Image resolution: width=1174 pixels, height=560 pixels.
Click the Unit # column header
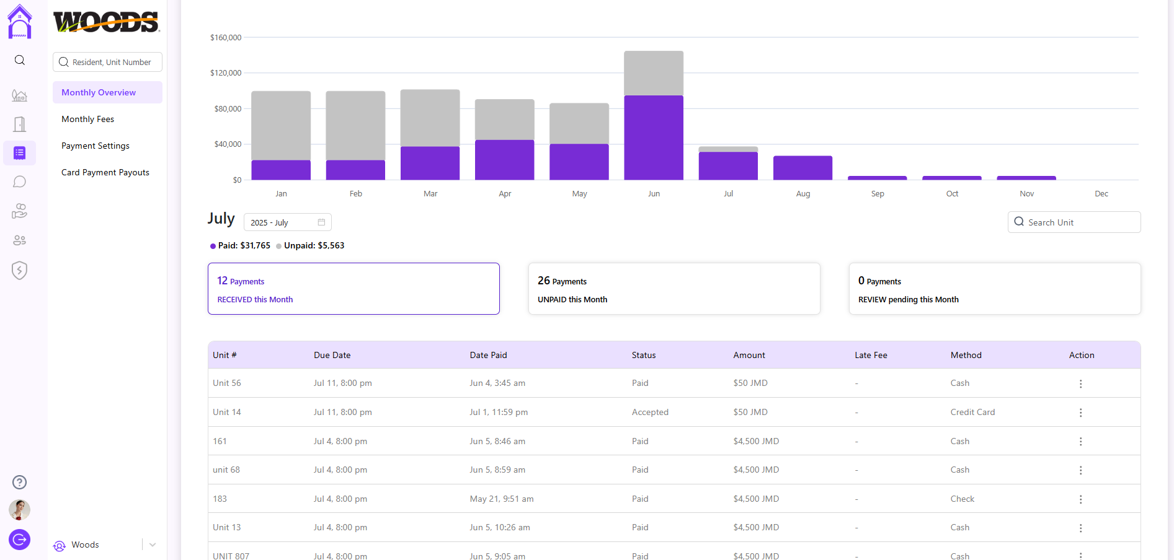(x=225, y=355)
